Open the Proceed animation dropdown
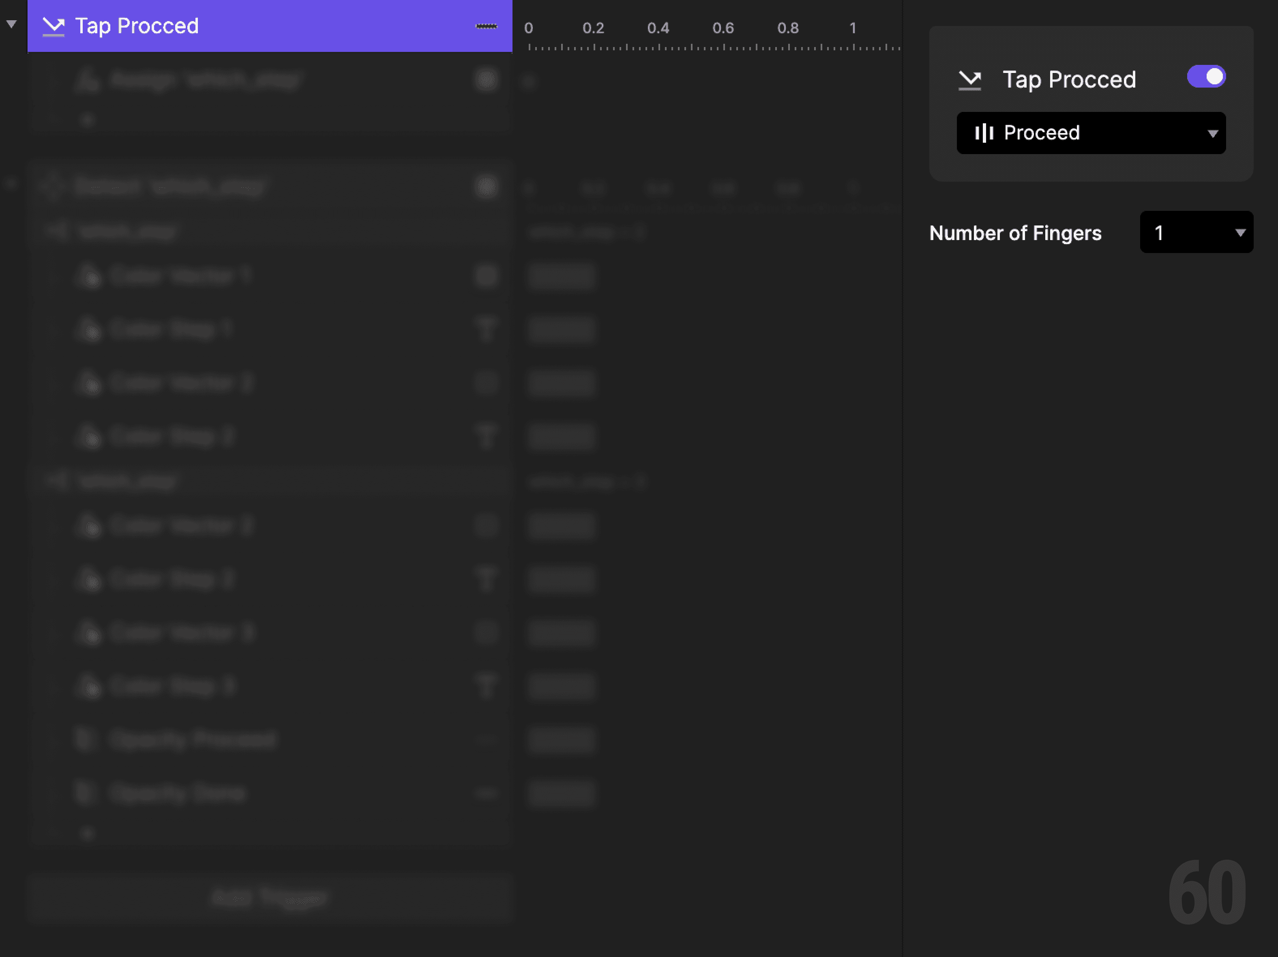 pyautogui.click(x=1091, y=133)
